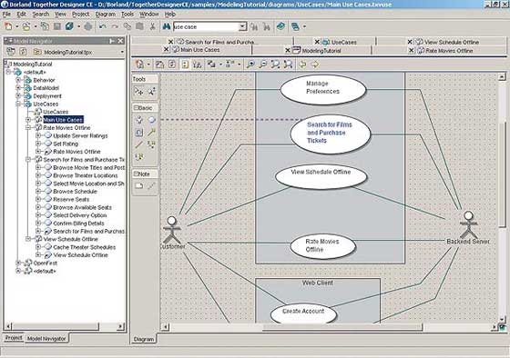
Task: Collapse the Basic palette section
Action: [136, 108]
